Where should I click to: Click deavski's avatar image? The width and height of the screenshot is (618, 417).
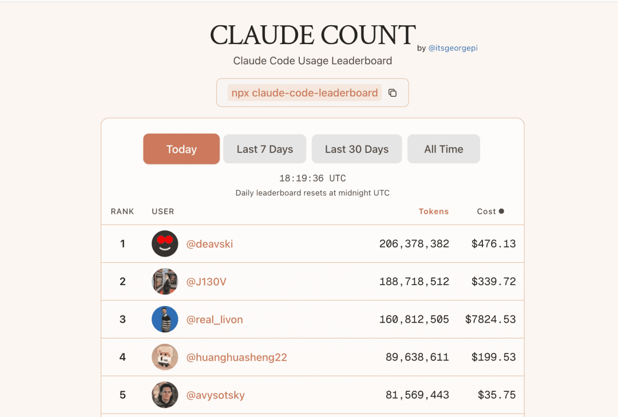click(x=165, y=243)
